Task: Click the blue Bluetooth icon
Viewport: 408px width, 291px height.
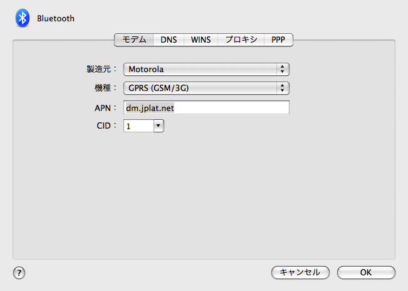Action: click(23, 18)
